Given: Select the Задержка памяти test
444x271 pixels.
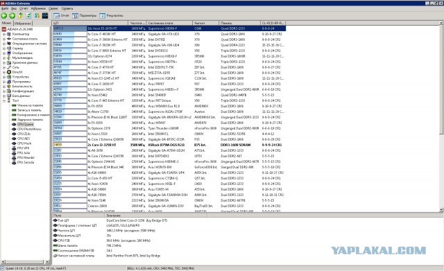Looking at the screenshot, I should [x=30, y=120].
